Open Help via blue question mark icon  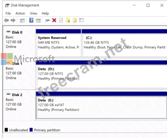31,20
